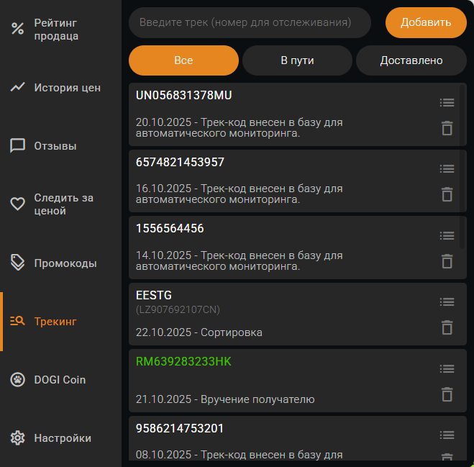Screen dimensions: 474x467
Task: Open details list icon for RM639283233HK
Action: (447, 368)
